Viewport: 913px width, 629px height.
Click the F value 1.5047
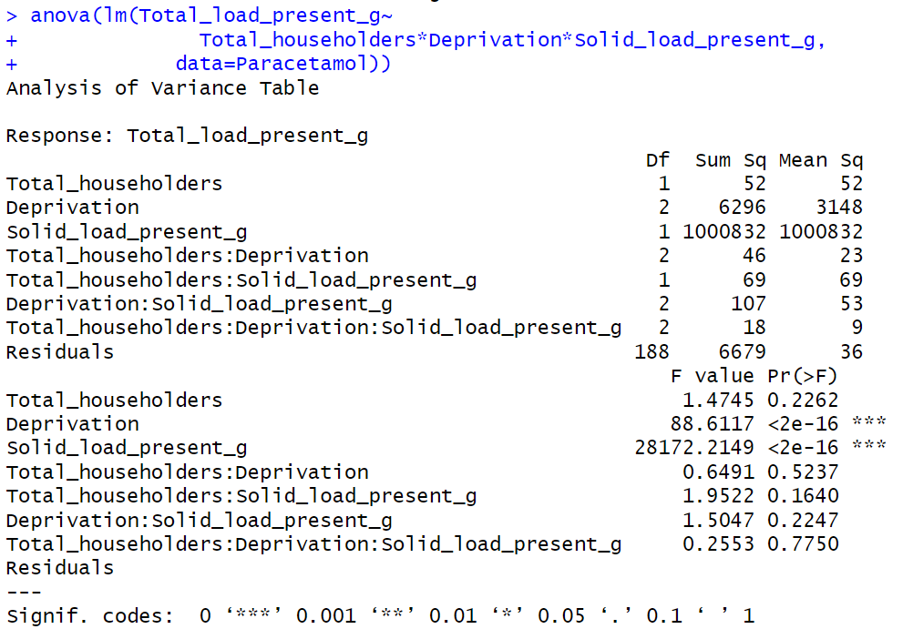pos(718,520)
